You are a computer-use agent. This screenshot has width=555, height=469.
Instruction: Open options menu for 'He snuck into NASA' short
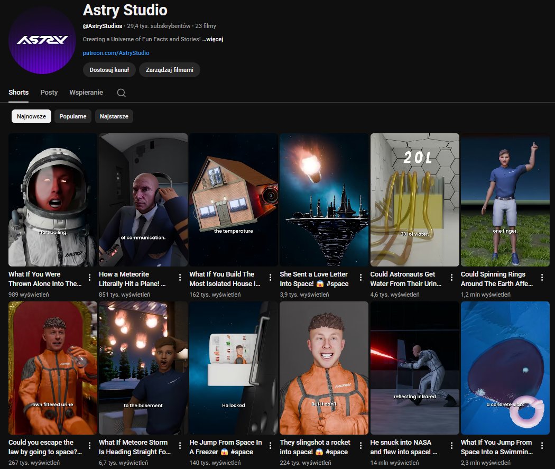pos(451,445)
